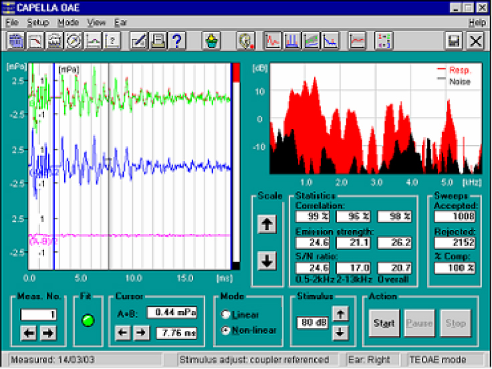Click the Rejected sweeps value 2152
This screenshot has width=492, height=369.
click(455, 243)
